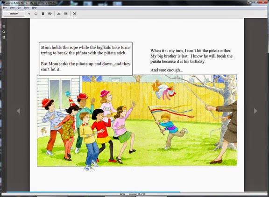269x197 pixels.
Task: Click the Kindle app icon in title bar
Action: pyautogui.click(x=3, y=3)
